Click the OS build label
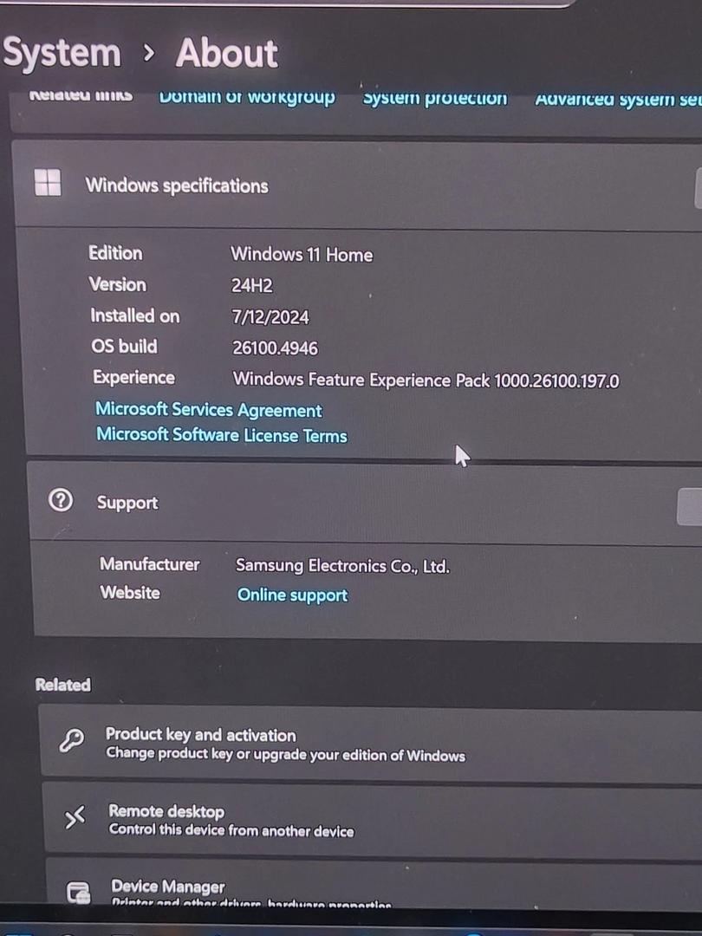The image size is (702, 936). [124, 346]
